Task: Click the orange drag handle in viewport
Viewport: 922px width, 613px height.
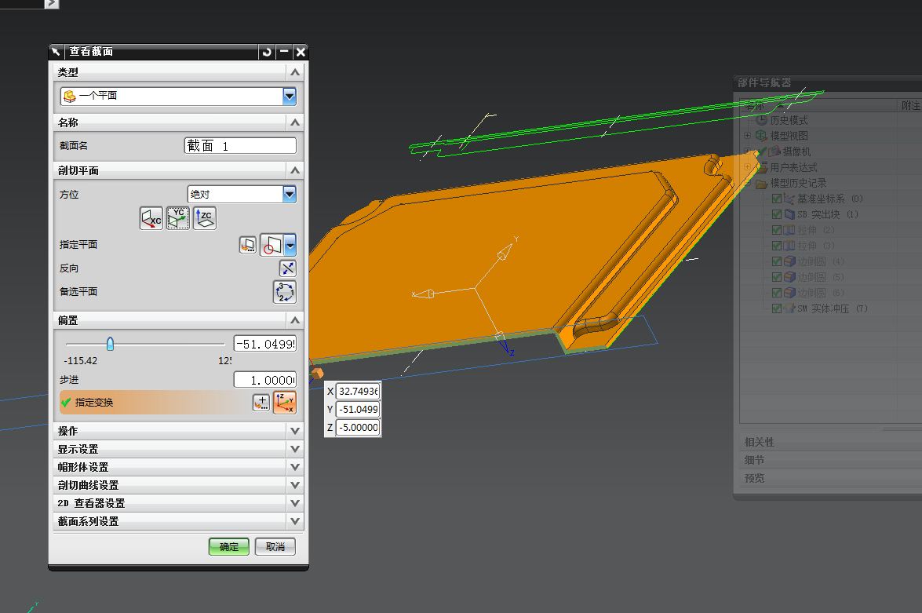Action: point(317,373)
